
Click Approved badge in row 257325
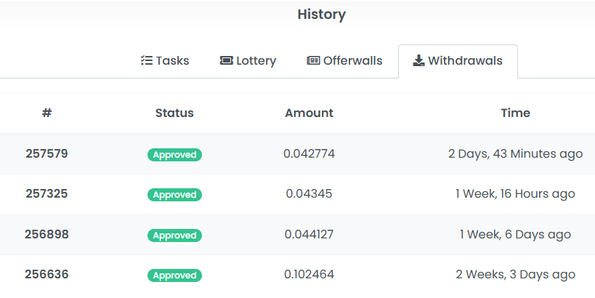click(x=174, y=194)
